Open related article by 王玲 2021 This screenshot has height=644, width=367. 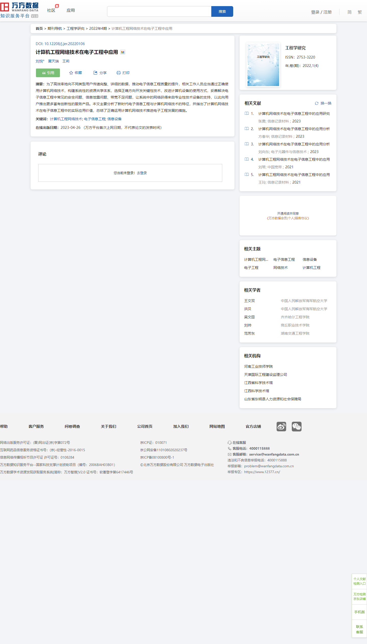[294, 175]
